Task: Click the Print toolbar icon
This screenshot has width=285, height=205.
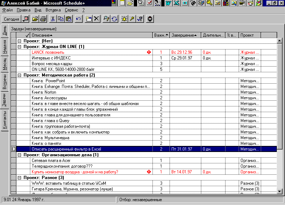Action: click(x=43, y=19)
